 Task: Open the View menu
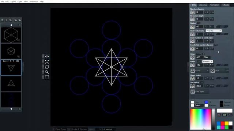click(x=26, y=1)
